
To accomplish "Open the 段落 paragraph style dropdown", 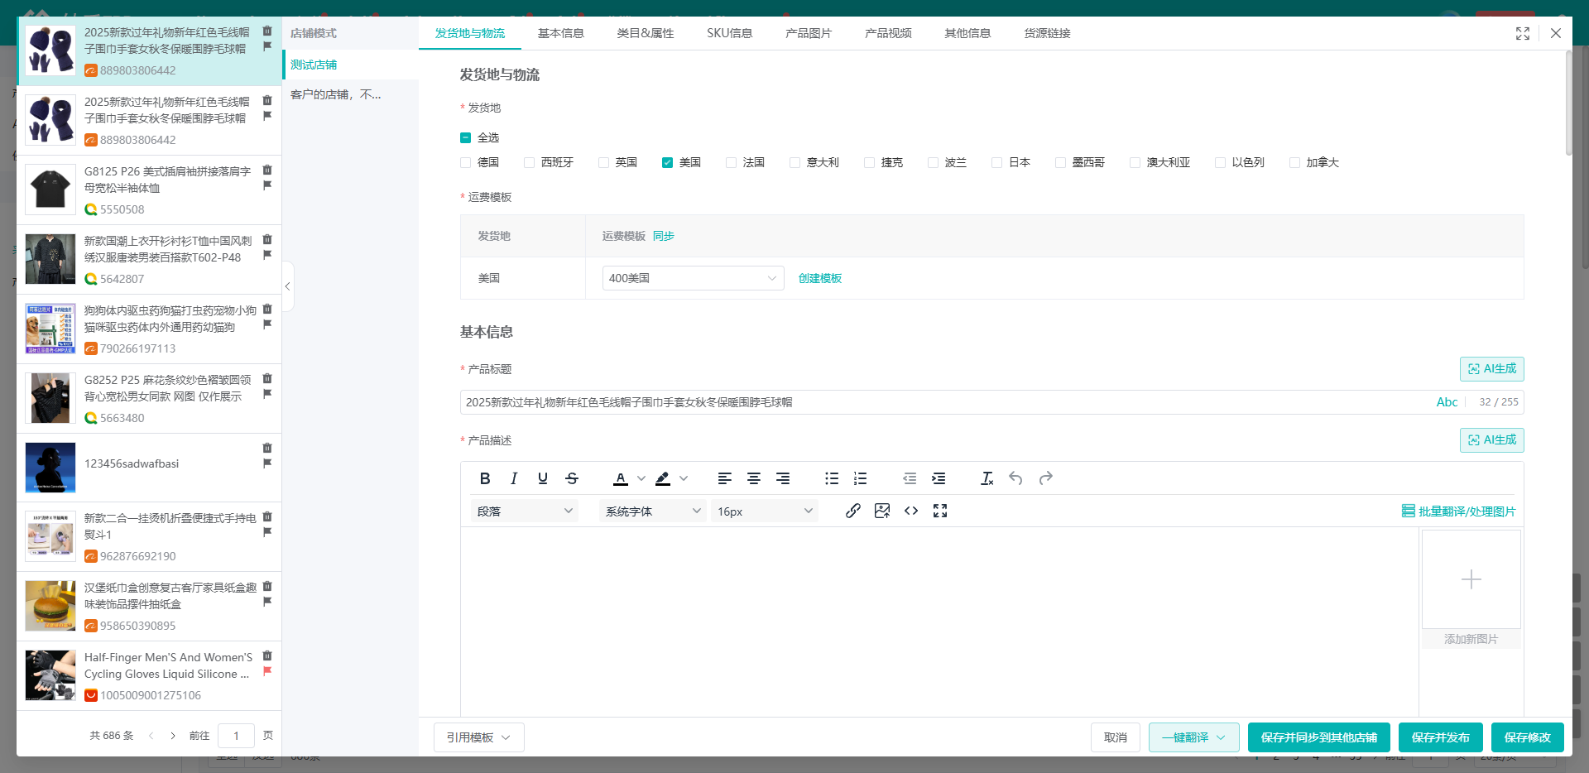I will [525, 511].
